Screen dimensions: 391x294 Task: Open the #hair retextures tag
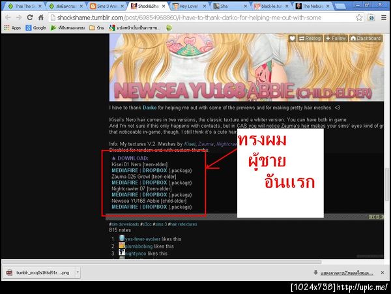click(x=182, y=224)
